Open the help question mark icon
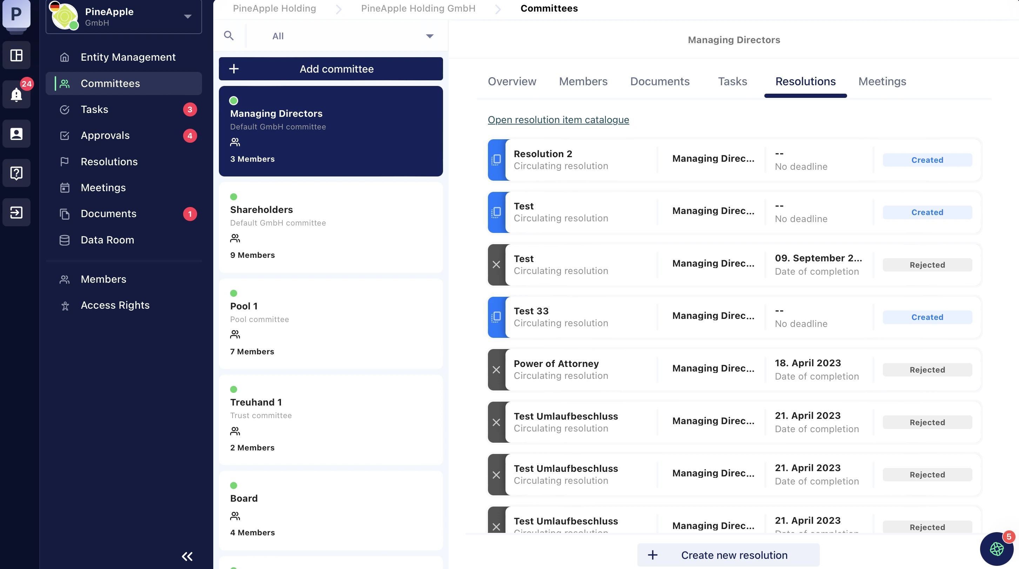The height and width of the screenshot is (569, 1019). [x=16, y=173]
